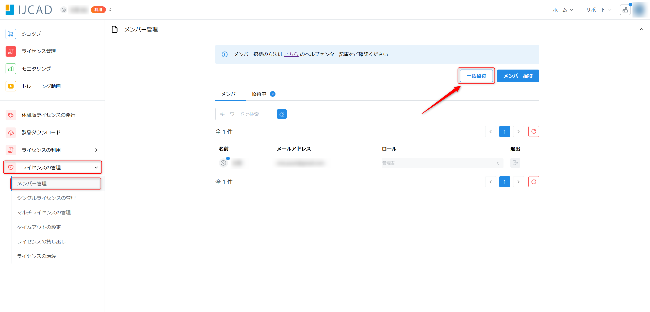Go to the next page in bottom pagination
650x312 pixels.
pyautogui.click(x=519, y=182)
